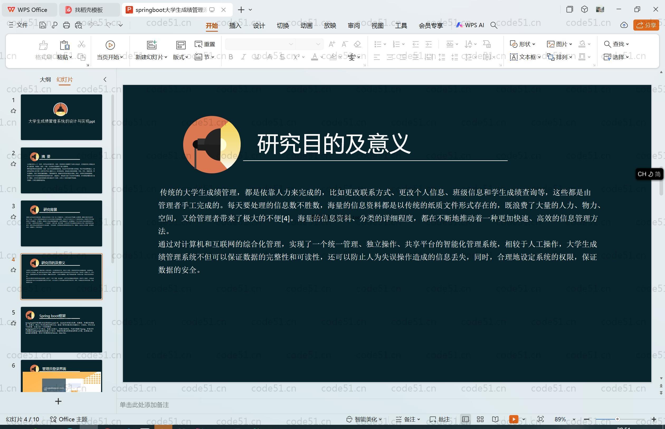
Task: Toggle Underline formatting
Action: tap(256, 57)
